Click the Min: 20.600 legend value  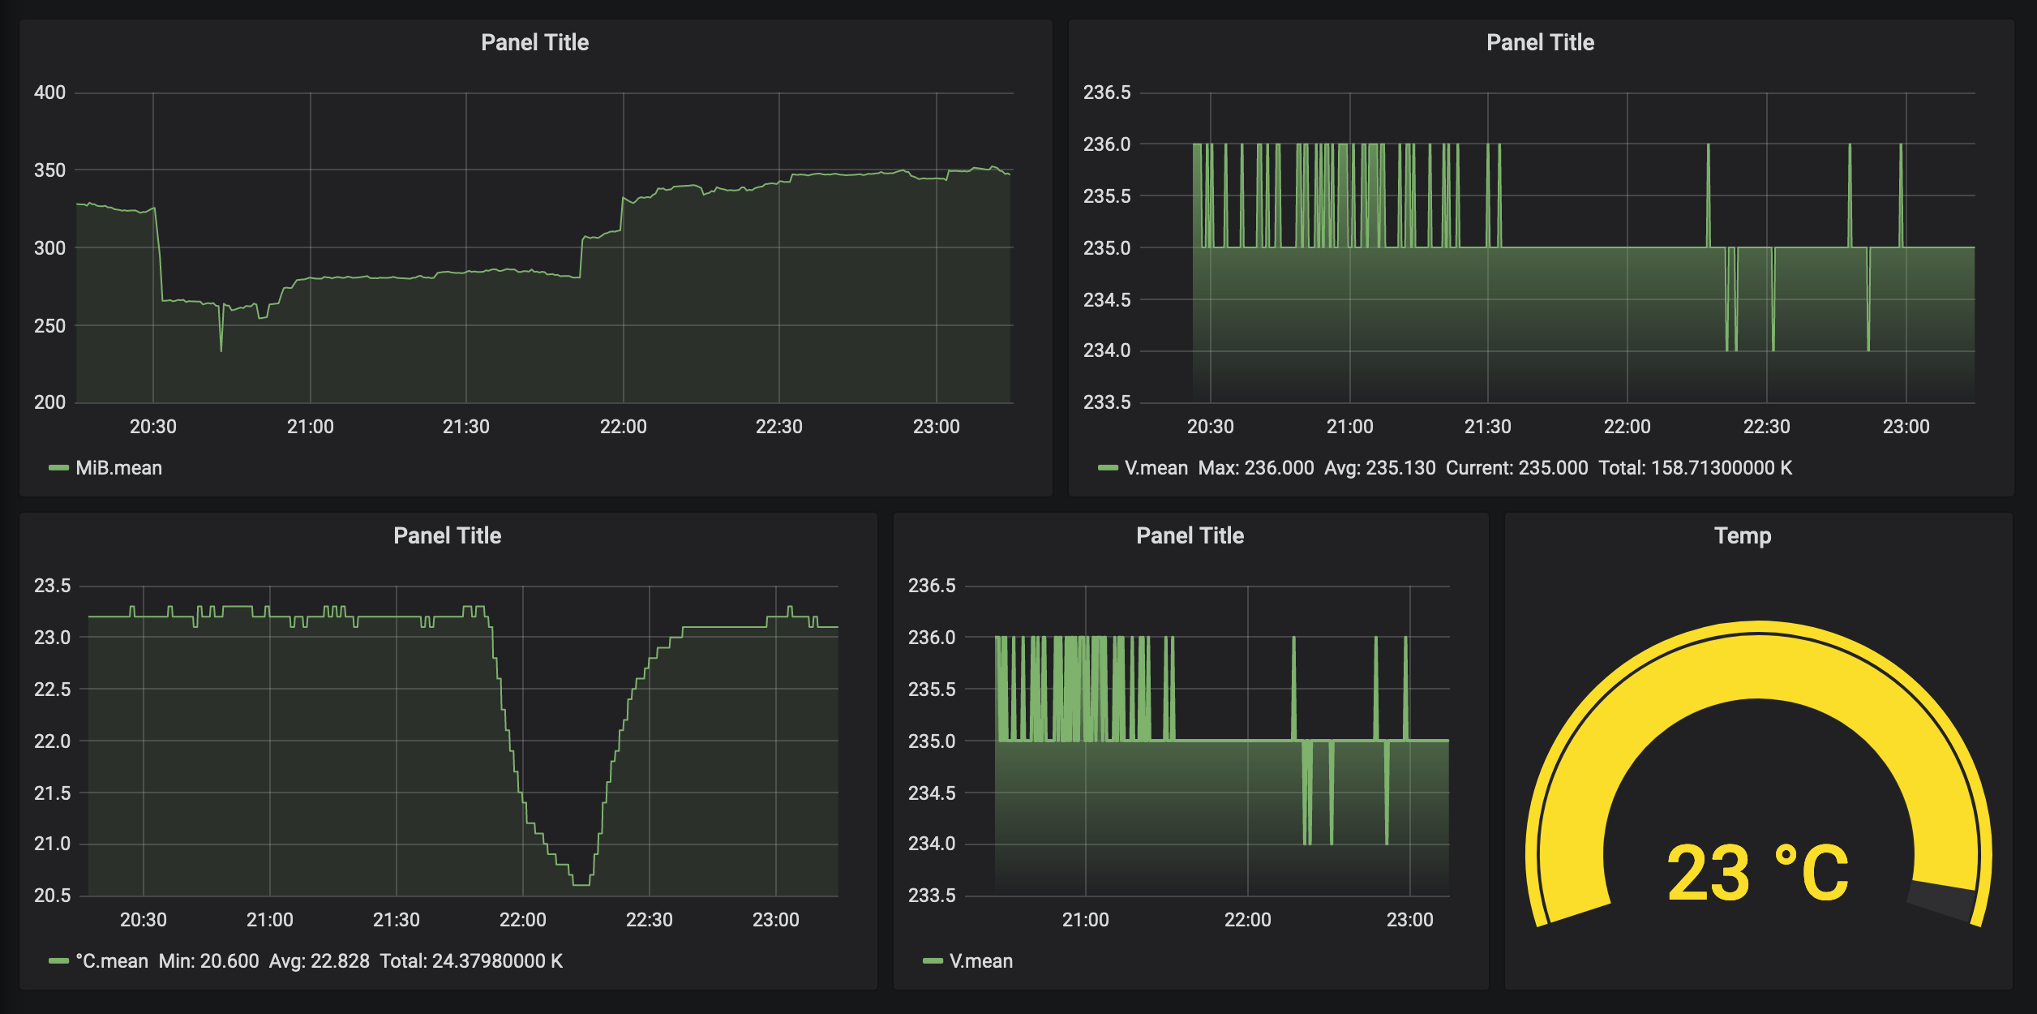[208, 961]
